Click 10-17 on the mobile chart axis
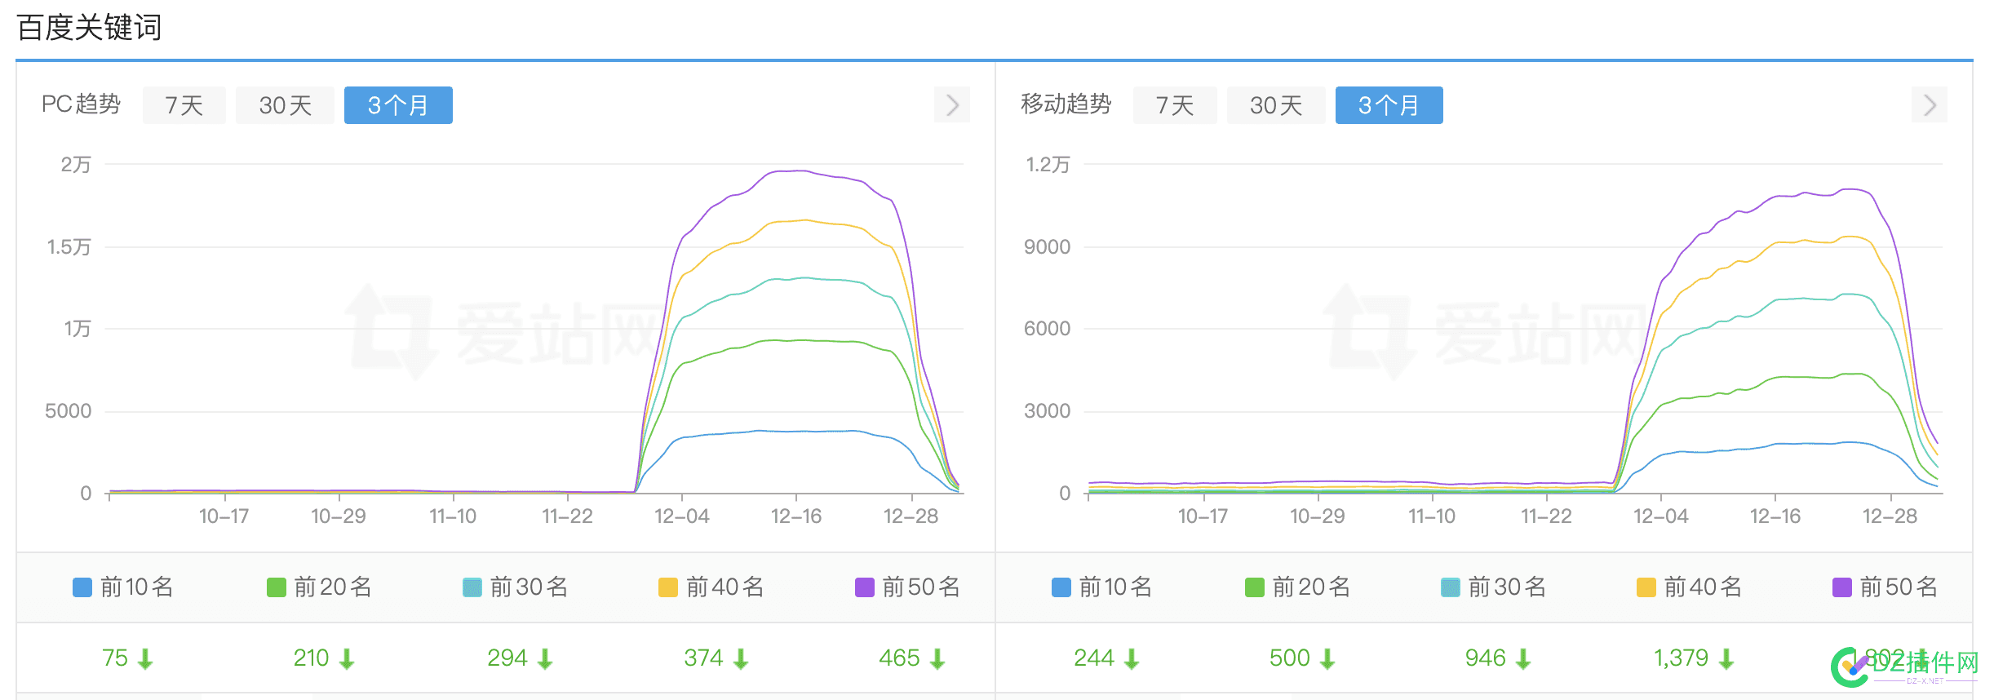The width and height of the screenshot is (1994, 700). click(x=1203, y=516)
